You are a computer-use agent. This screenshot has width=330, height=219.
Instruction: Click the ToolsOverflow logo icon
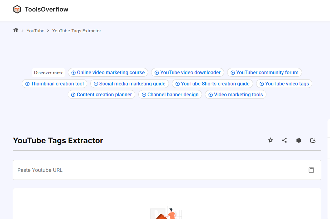coord(17,9)
